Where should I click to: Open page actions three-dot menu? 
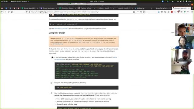pyautogui.click(x=138, y=12)
